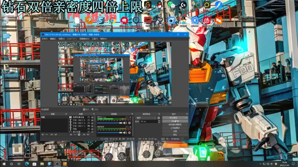The width and height of the screenshot is (298, 167).
Task: Add a new scene with the plus icon
Action: tap(42, 134)
